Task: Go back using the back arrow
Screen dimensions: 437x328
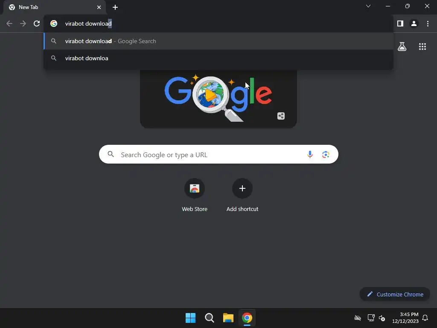Action: point(9,24)
